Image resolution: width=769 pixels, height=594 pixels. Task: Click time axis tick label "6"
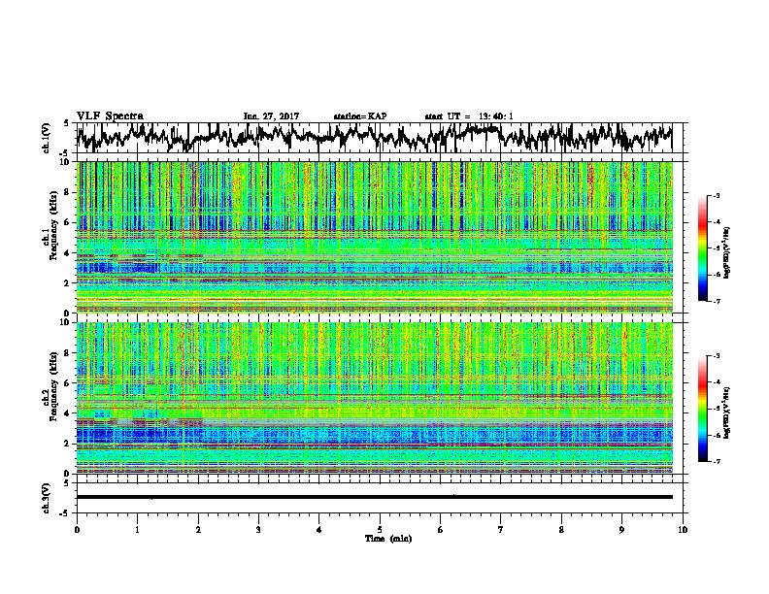440,530
